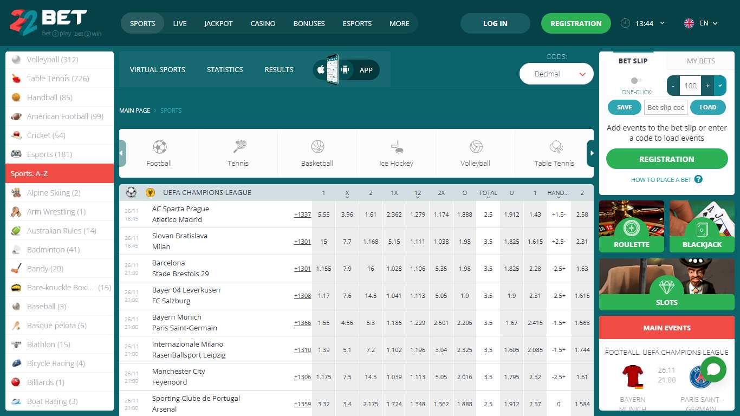
Task: Click the 22BET logo
Action: pos(55,23)
